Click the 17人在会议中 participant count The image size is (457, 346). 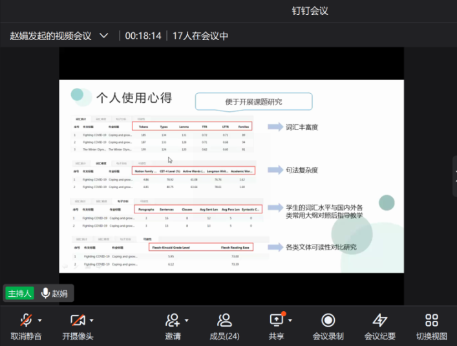tap(200, 36)
